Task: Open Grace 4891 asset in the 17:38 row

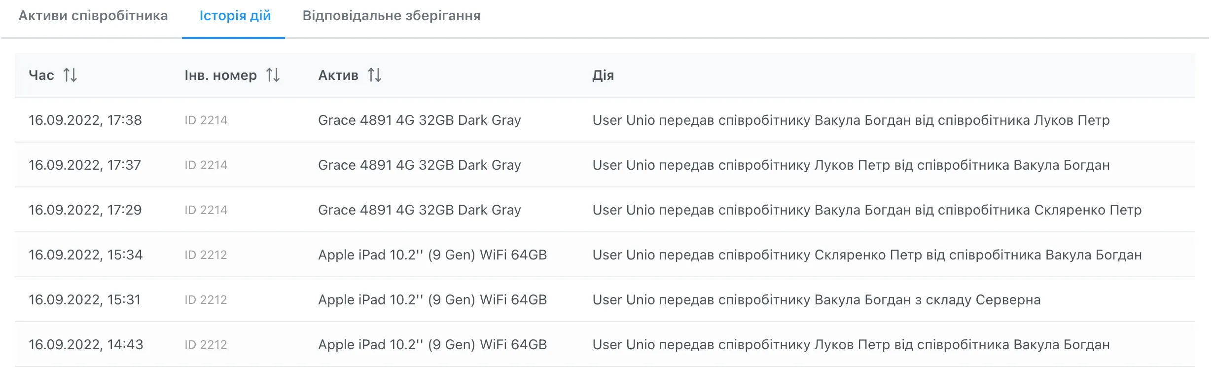Action: click(x=419, y=120)
